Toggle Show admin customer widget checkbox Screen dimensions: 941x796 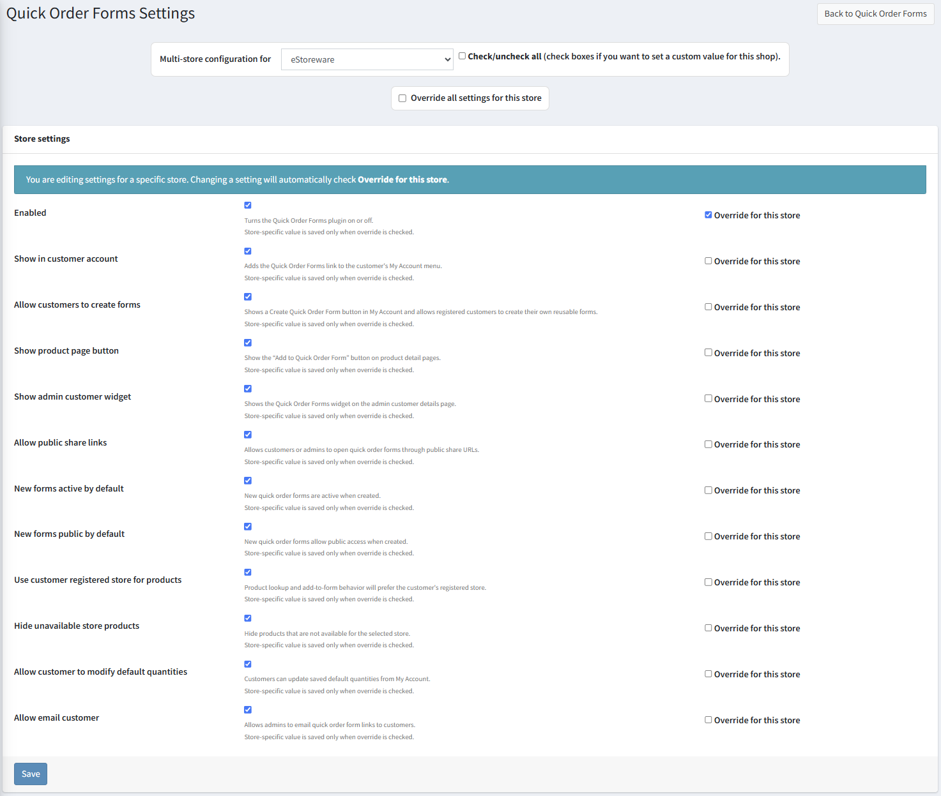248,389
